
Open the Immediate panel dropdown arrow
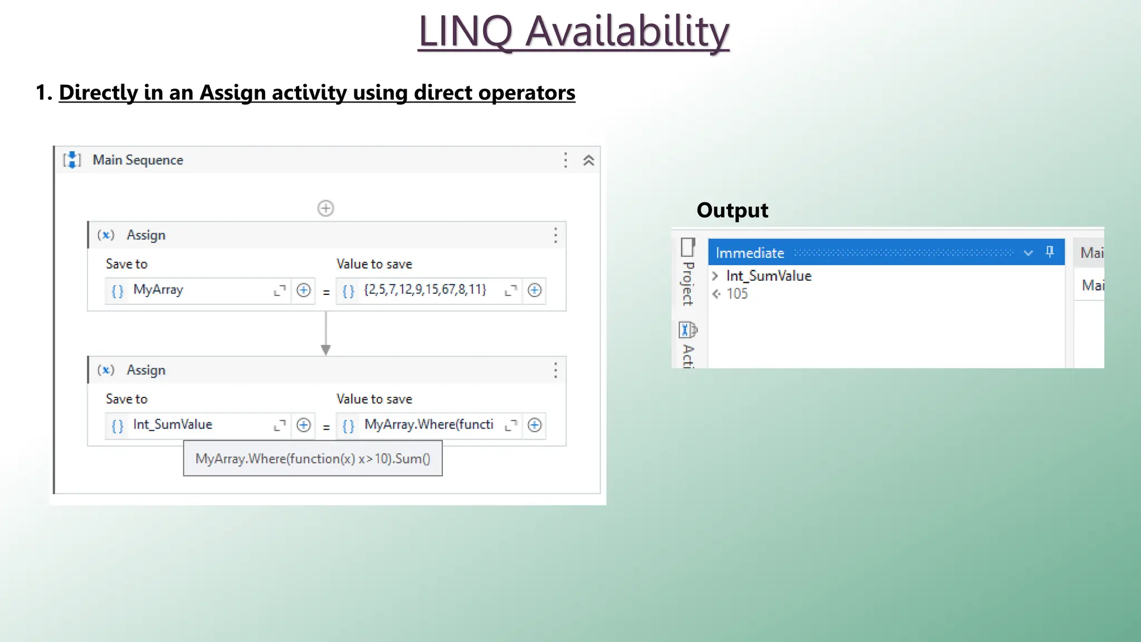1028,253
